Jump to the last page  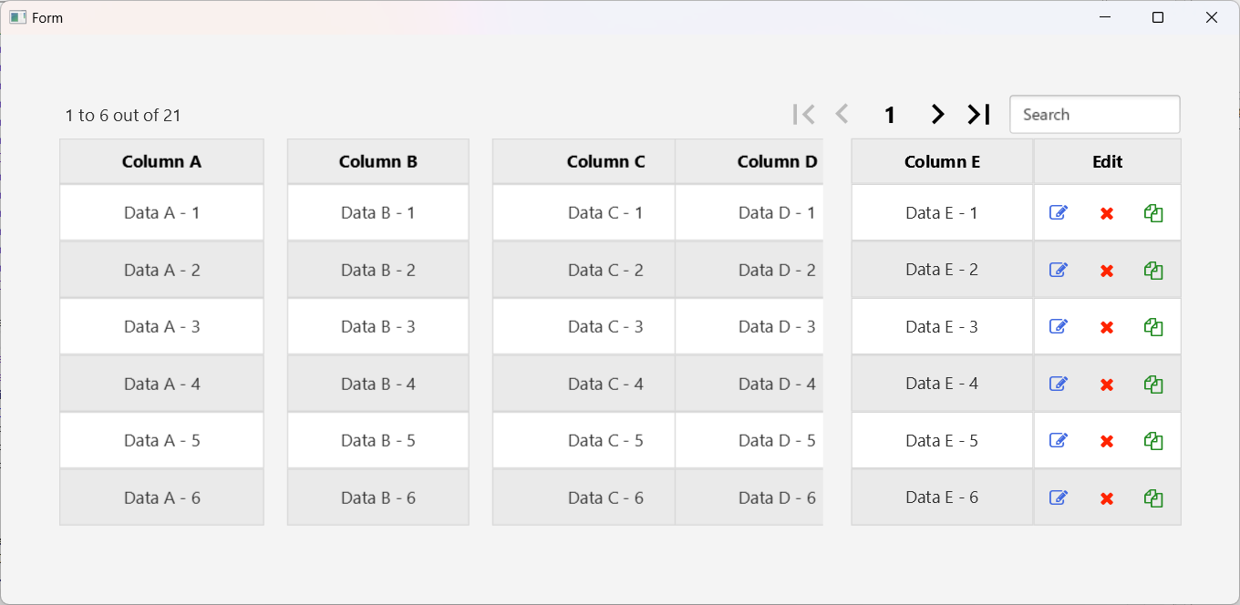coord(979,115)
